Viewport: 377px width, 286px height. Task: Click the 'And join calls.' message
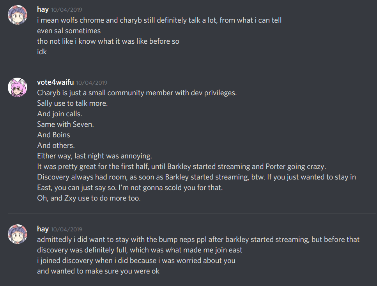60,114
